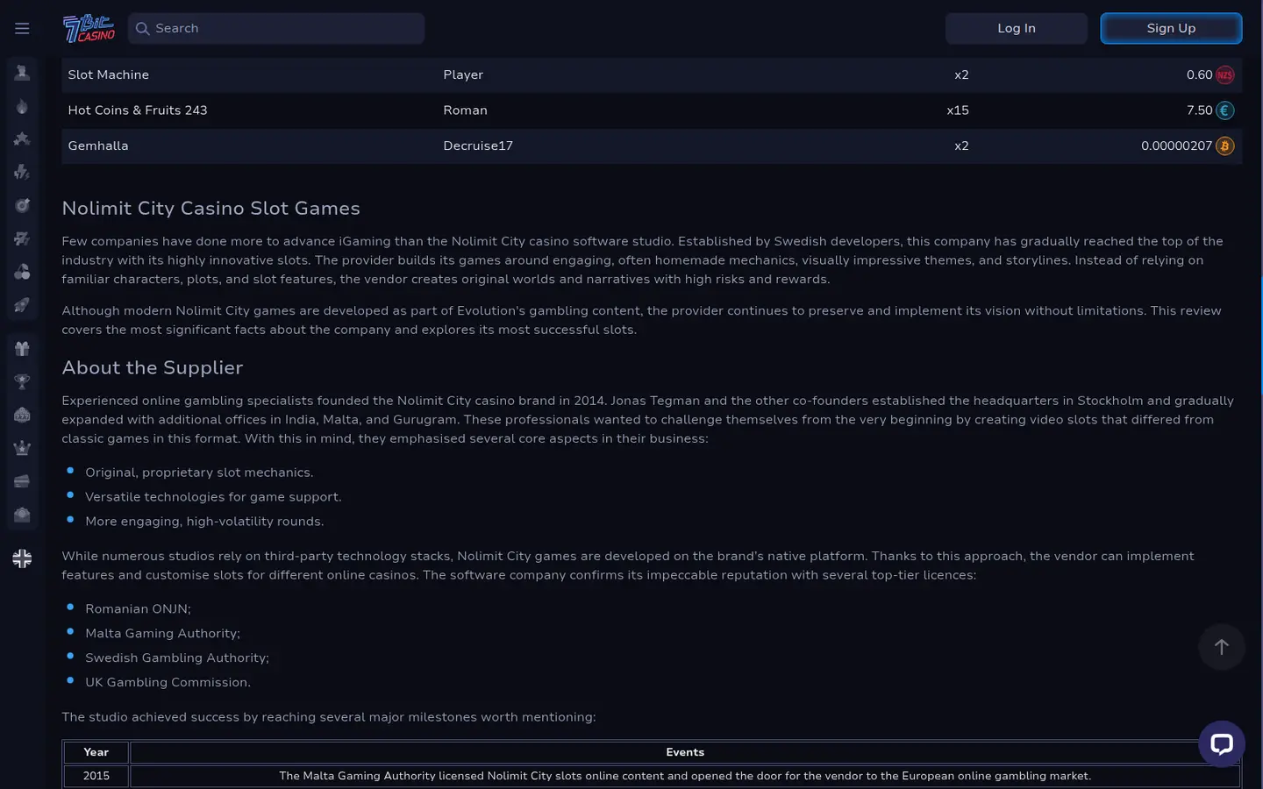Click the x15 multiplier value
The image size is (1263, 789).
click(x=958, y=110)
